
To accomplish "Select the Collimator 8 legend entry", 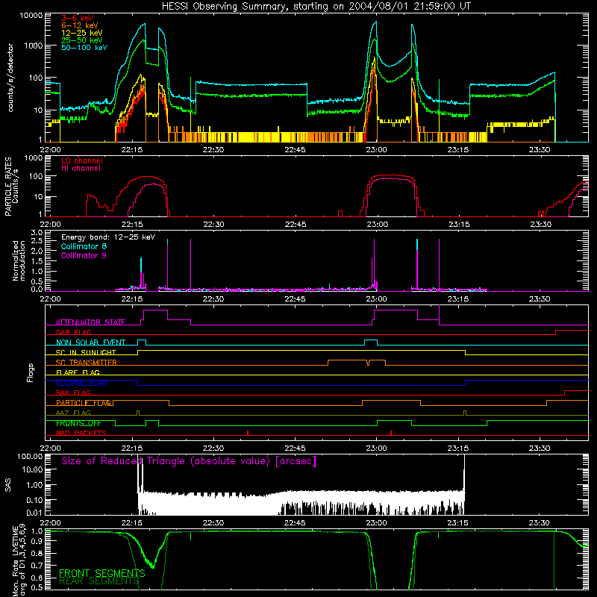I will click(x=84, y=246).
